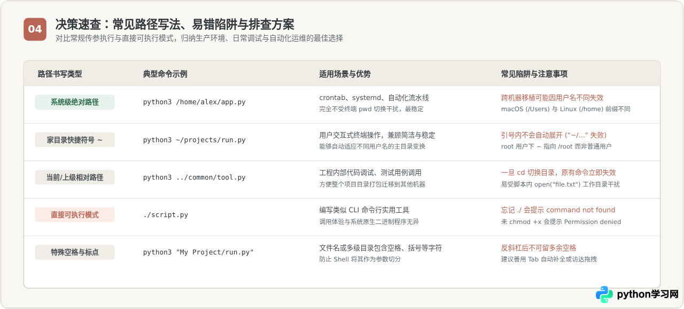Select the 直接可执行模式 label
This screenshot has height=309, width=684.
[75, 214]
